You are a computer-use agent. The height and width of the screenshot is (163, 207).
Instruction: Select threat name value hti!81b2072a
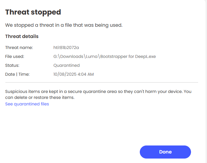[x=66, y=48]
